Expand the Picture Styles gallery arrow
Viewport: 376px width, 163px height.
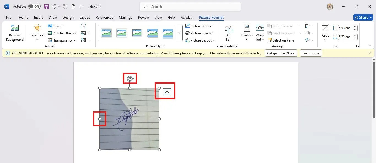(x=179, y=33)
